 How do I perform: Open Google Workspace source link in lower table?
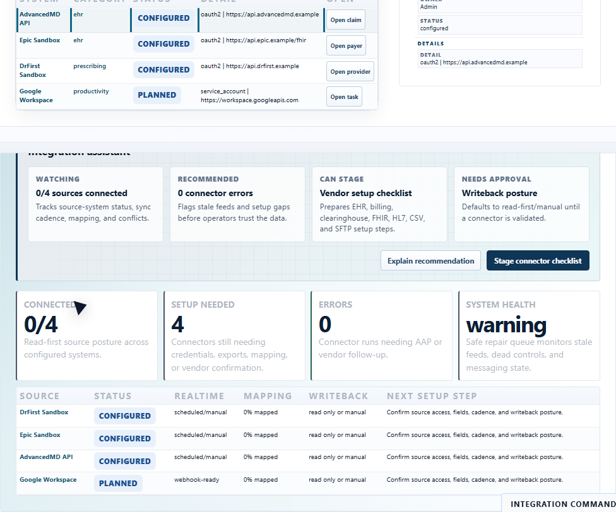click(x=49, y=480)
